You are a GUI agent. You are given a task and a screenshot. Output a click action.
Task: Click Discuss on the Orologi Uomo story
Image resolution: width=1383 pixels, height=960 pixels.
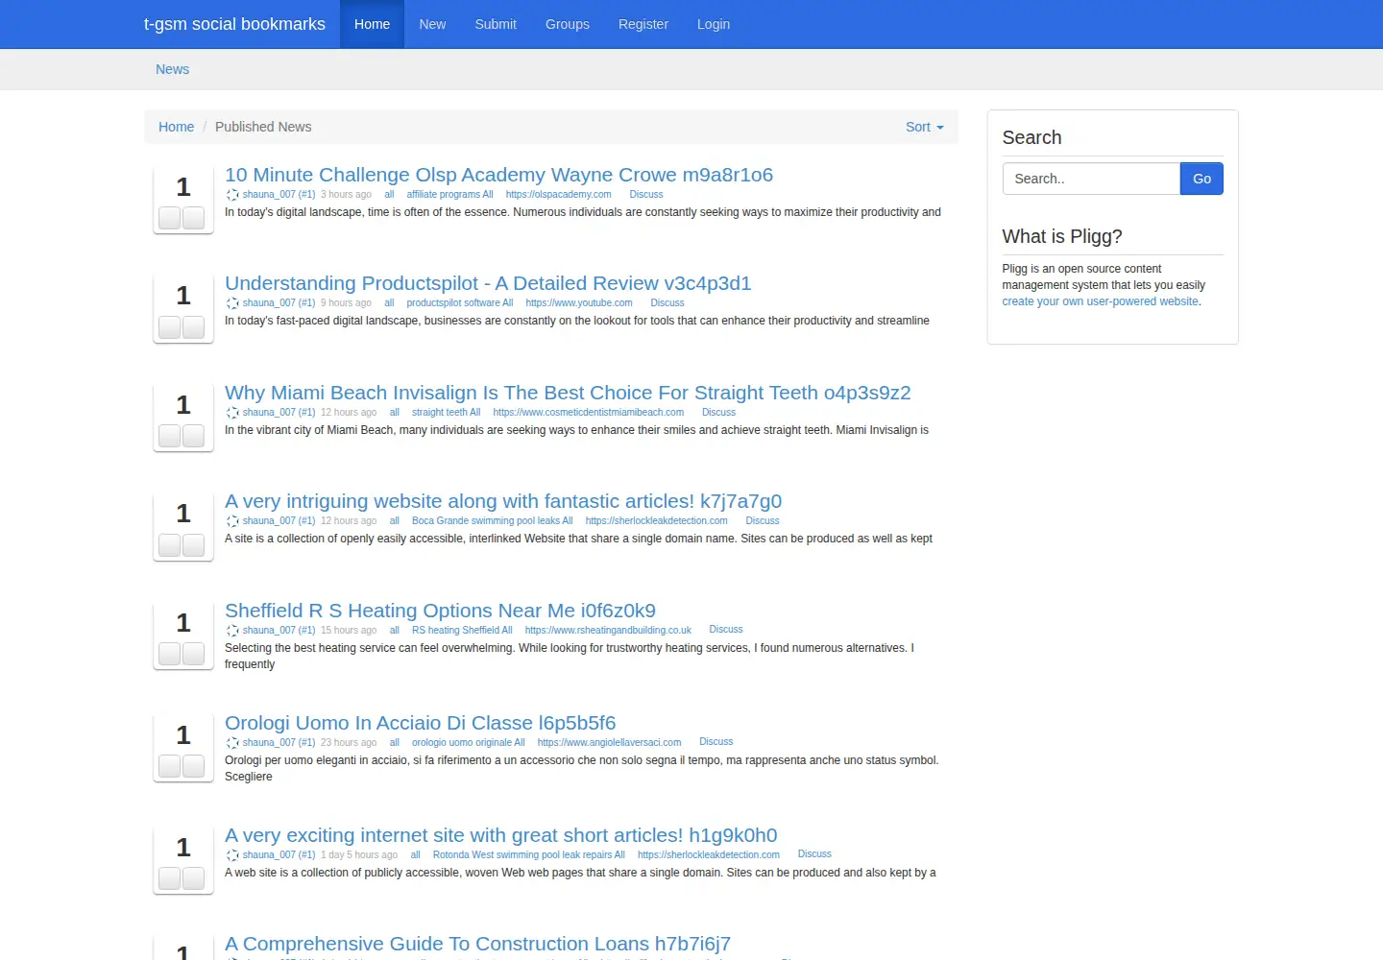tap(716, 741)
